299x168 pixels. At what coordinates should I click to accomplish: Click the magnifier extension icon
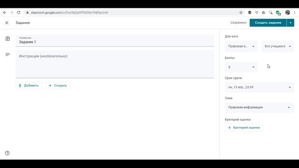(x=271, y=13)
